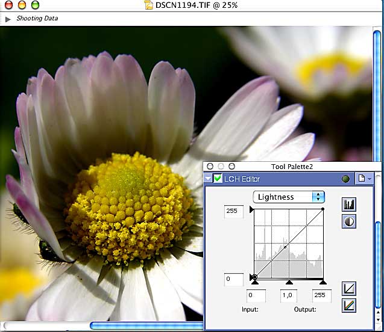384x332 pixels.
Task: Close the DSCN1194.TIF window with red button
Action: point(8,5)
